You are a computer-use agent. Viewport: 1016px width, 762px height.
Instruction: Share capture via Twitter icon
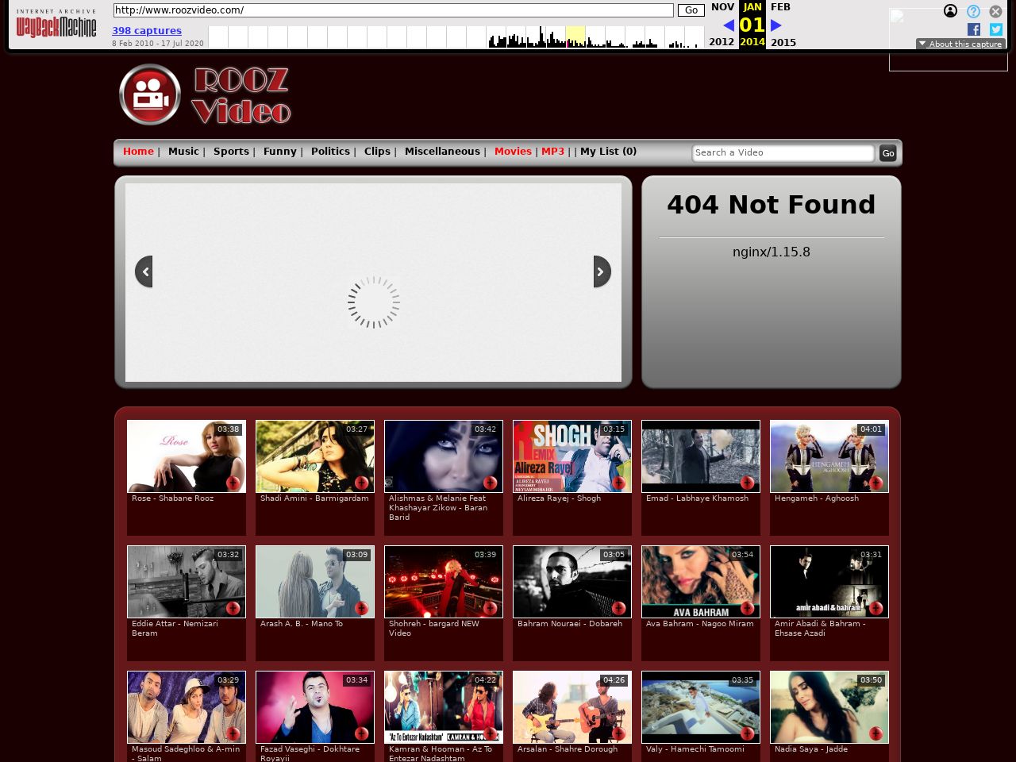click(x=996, y=29)
